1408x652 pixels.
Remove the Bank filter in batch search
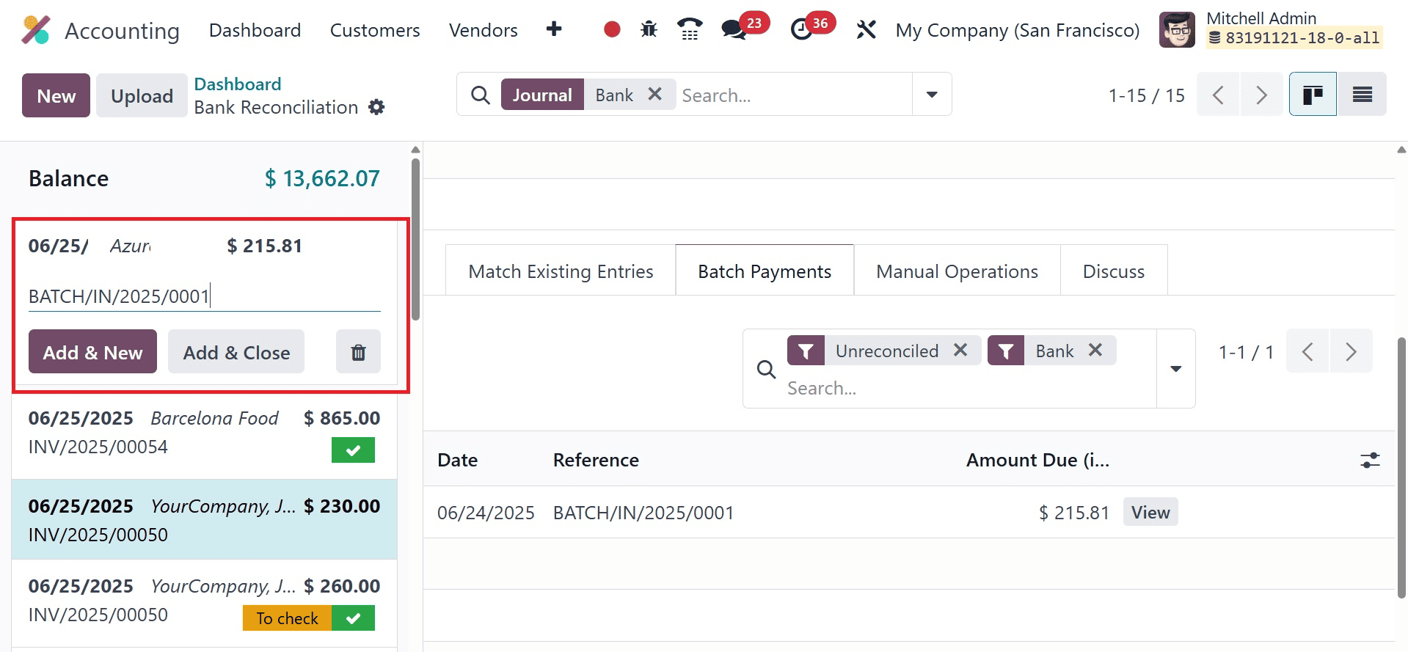tap(1095, 350)
